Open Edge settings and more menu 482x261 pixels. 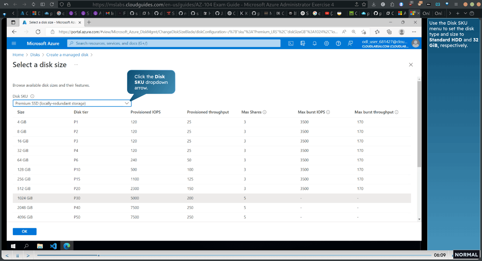point(414,32)
